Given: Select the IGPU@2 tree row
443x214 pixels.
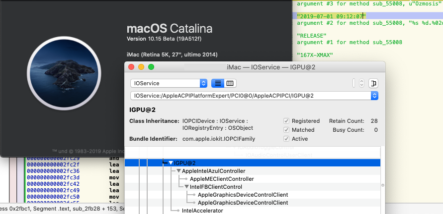Looking at the screenshot, I should (253, 163).
